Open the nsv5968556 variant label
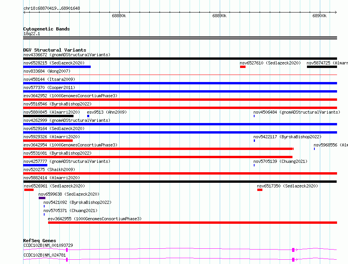The image size is (348, 264). 331,145
